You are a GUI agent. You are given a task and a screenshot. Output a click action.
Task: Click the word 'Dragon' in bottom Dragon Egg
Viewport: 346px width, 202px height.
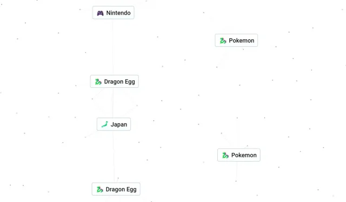(114, 190)
